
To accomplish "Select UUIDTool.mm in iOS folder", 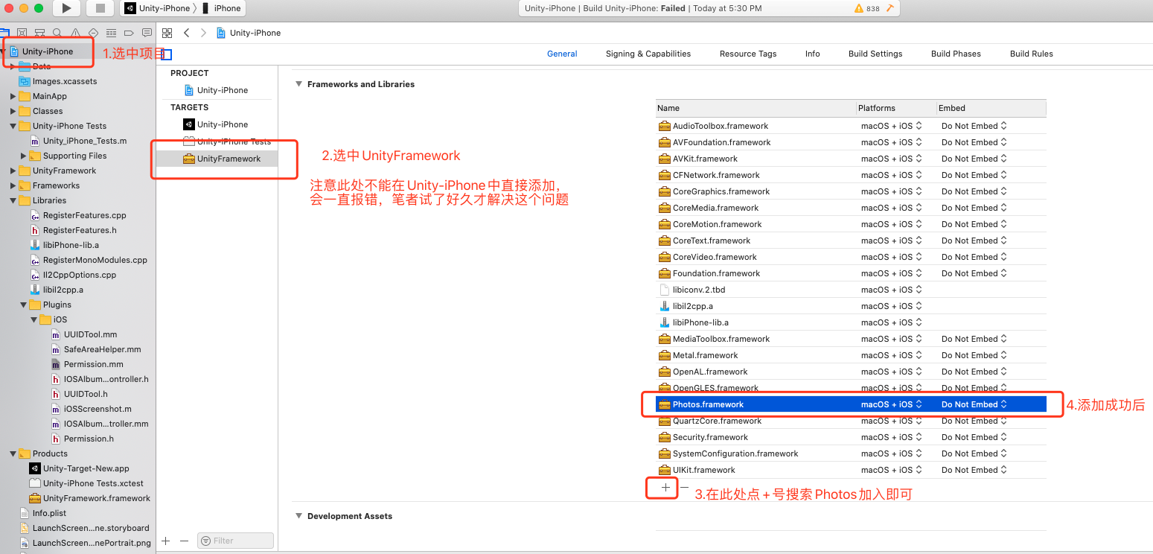I will [x=84, y=334].
